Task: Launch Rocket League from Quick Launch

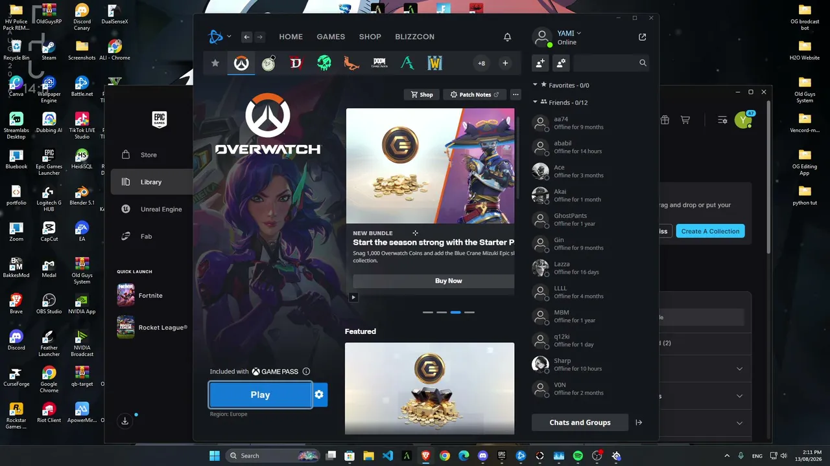Action: [152, 327]
